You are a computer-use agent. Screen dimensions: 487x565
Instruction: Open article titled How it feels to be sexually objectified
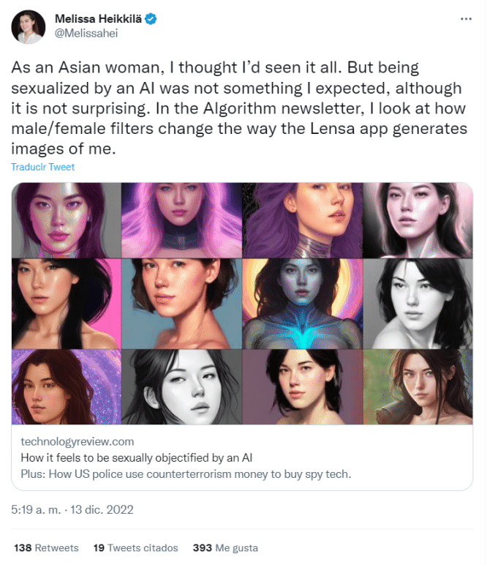pyautogui.click(x=136, y=459)
